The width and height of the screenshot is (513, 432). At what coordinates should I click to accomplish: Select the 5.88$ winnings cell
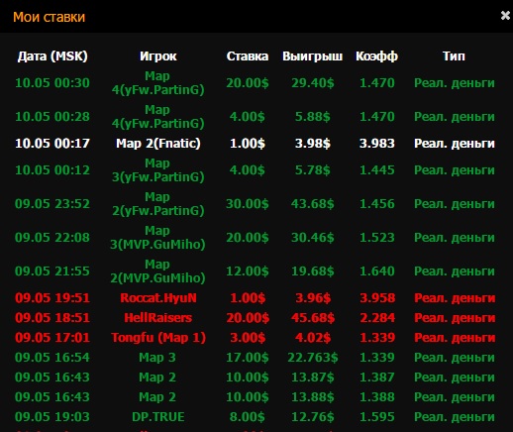[312, 117]
